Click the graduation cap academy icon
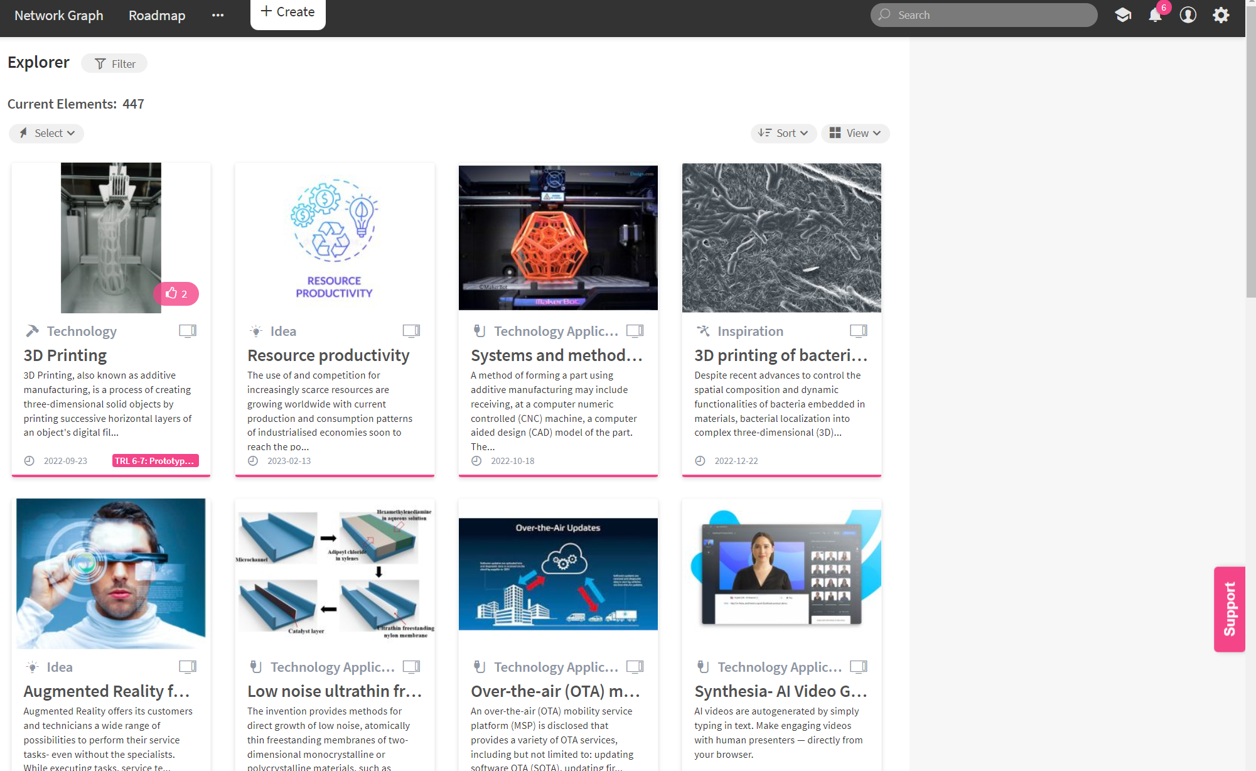Screen dimensions: 1256x771 1123,15
